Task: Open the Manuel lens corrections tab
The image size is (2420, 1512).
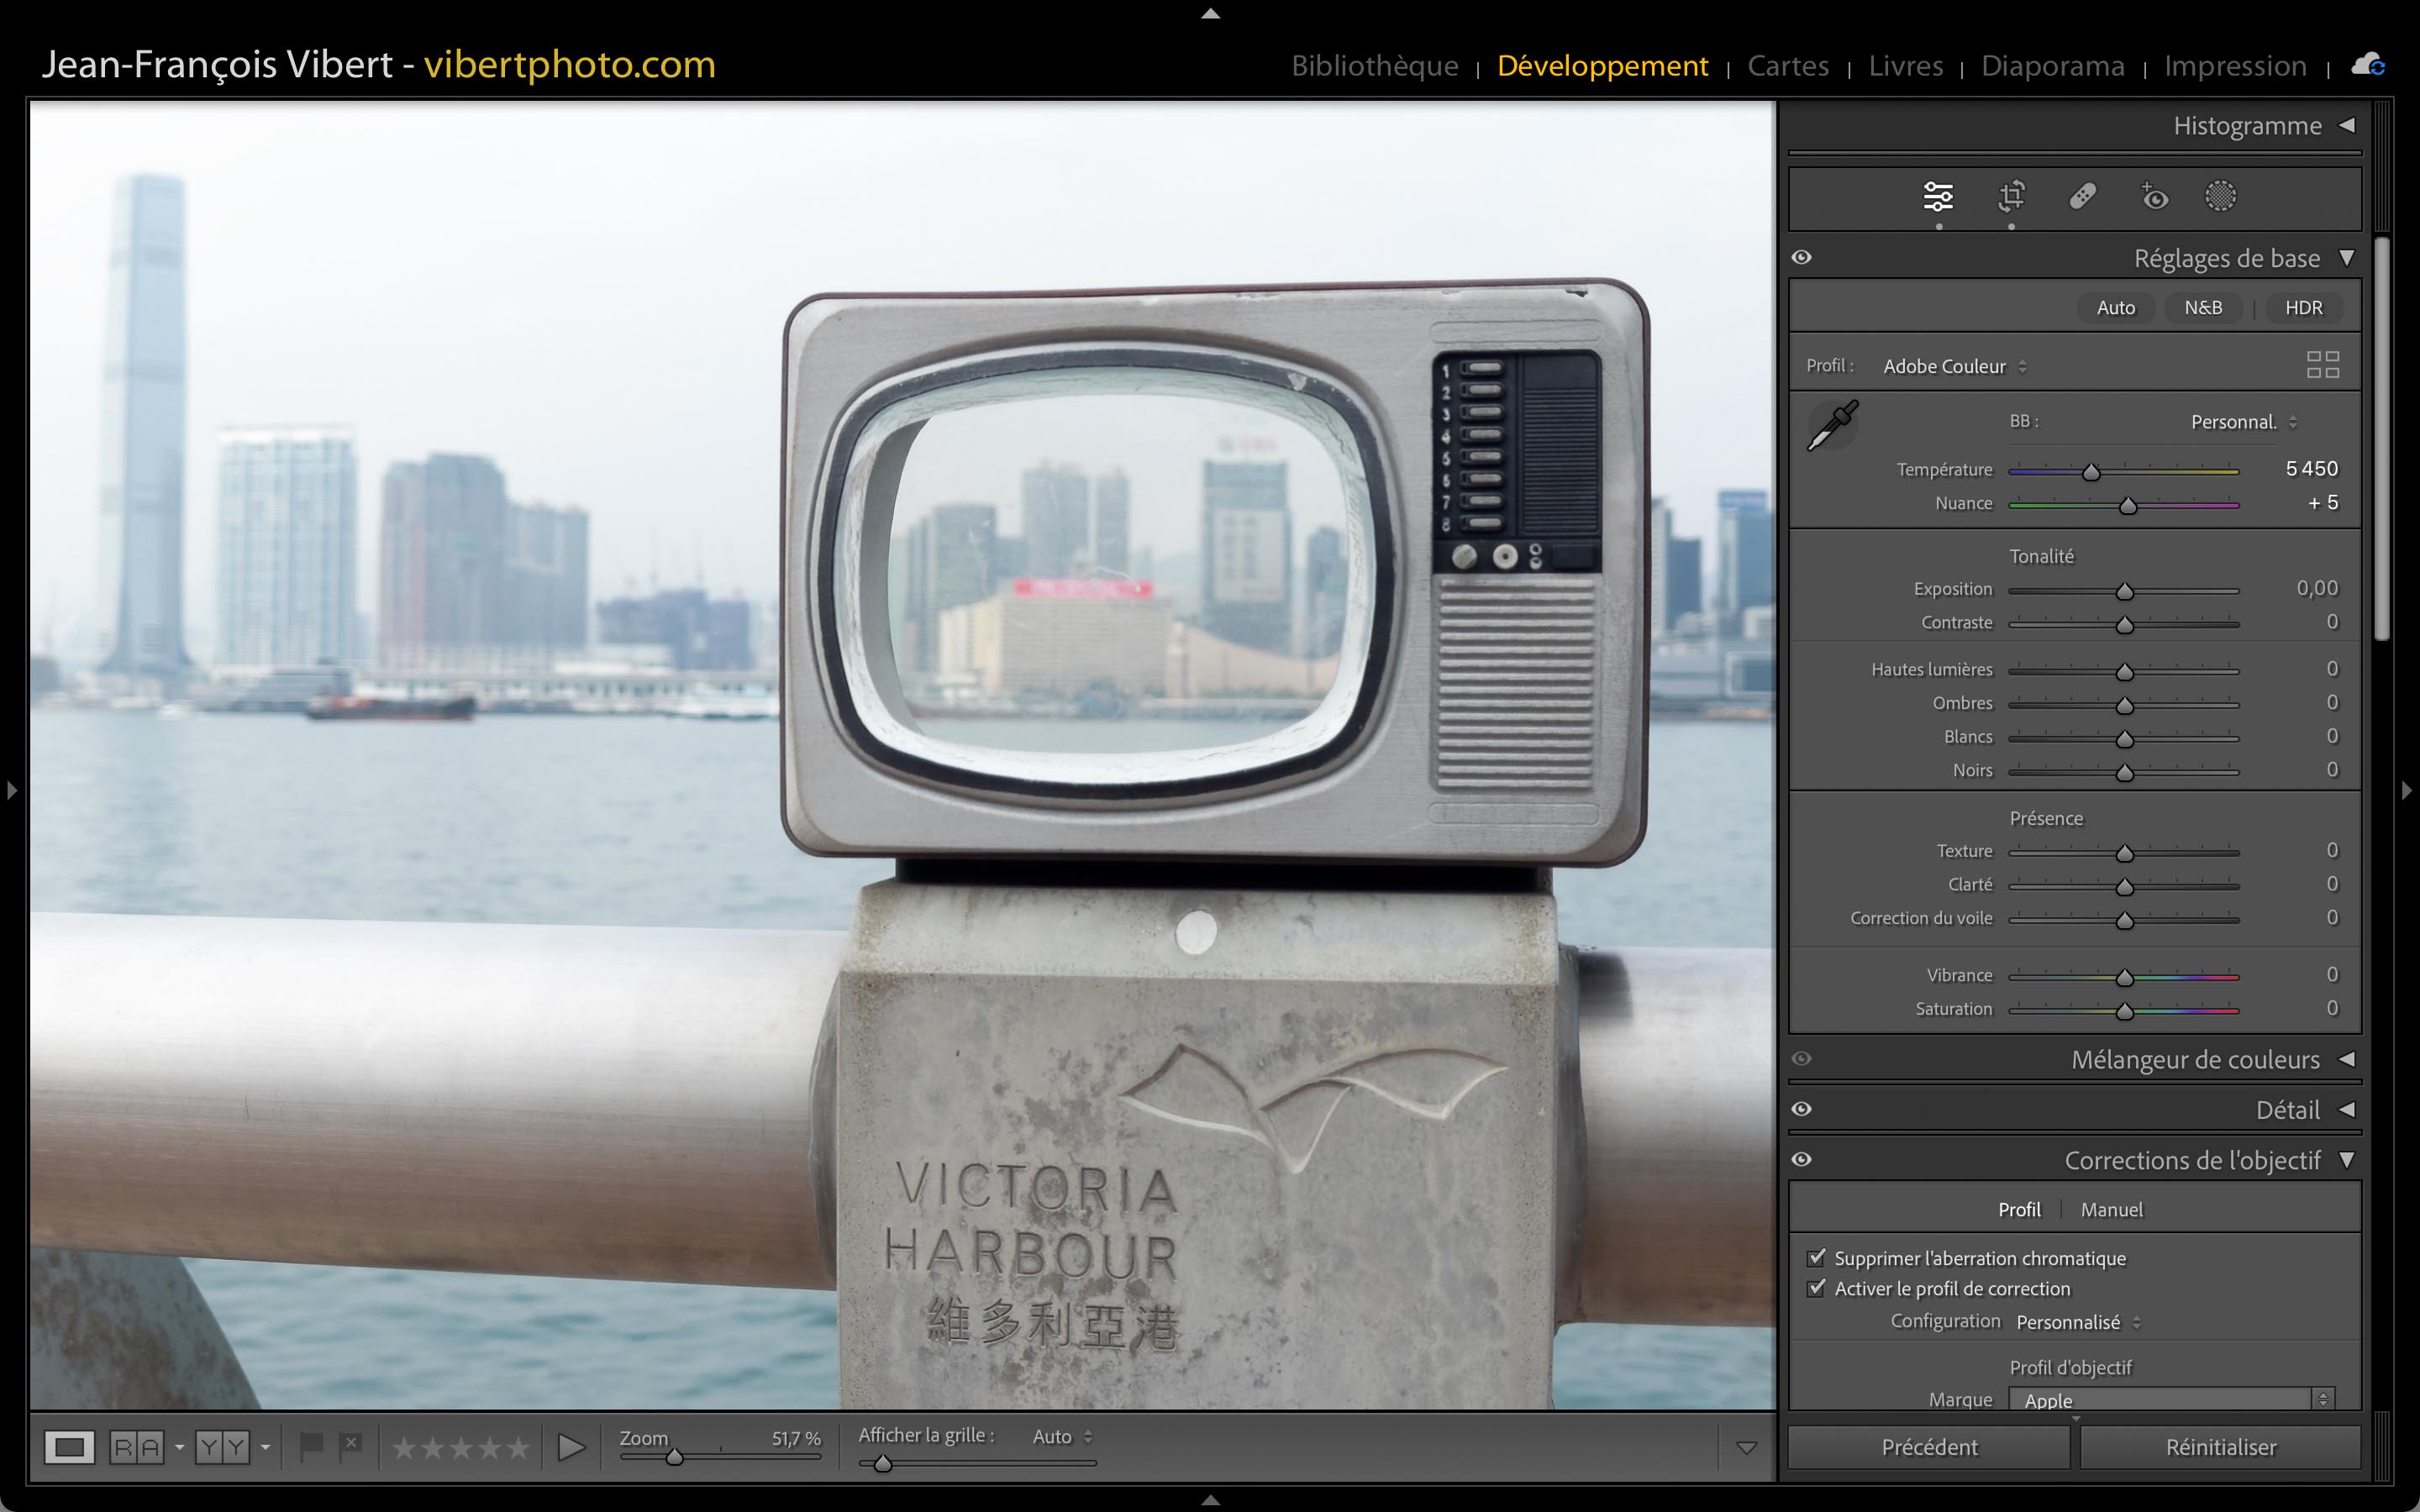Action: [x=2111, y=1210]
